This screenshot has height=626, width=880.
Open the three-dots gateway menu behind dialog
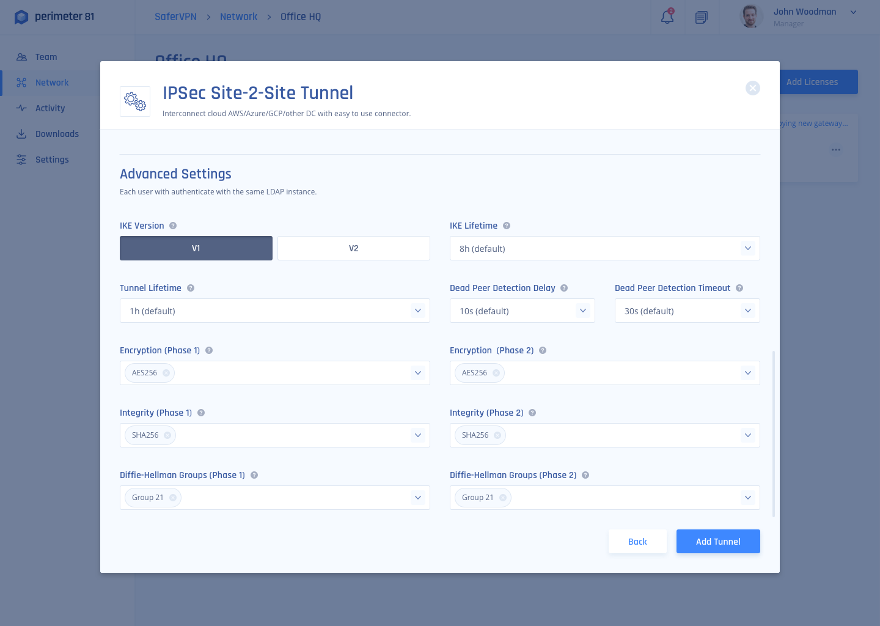836,150
